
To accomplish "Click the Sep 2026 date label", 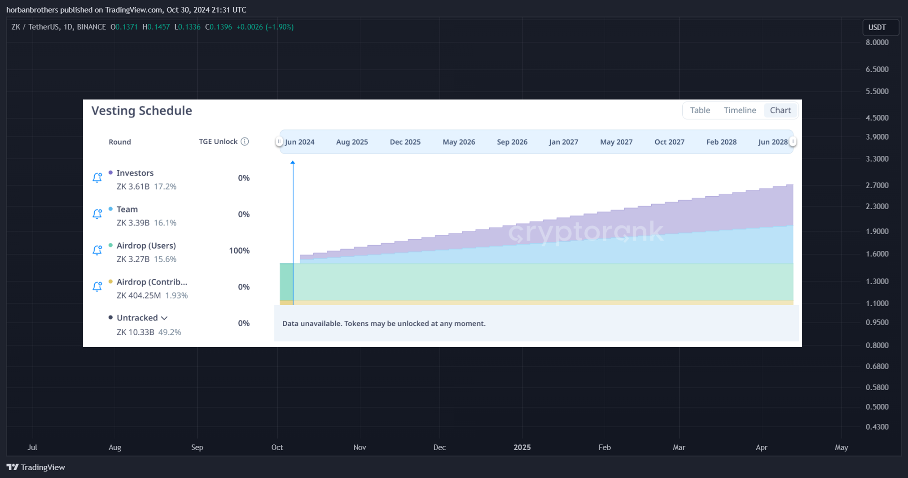I will (512, 142).
